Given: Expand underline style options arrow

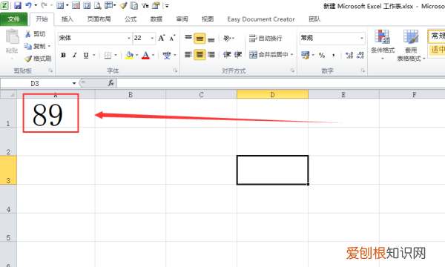Looking at the screenshot, I should tap(93, 55).
